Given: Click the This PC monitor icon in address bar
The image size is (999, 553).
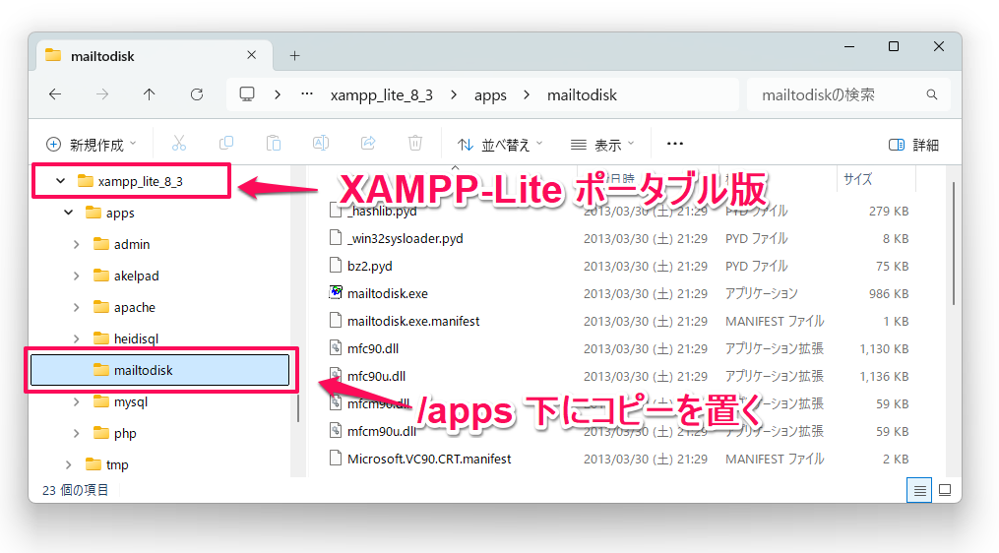Looking at the screenshot, I should point(247,94).
